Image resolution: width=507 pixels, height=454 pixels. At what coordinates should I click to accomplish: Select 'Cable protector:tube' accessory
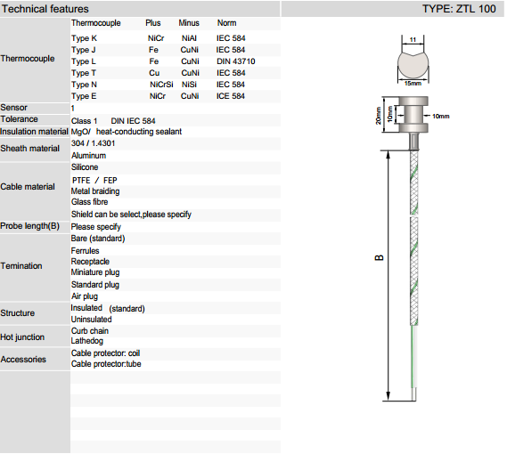pos(106,364)
